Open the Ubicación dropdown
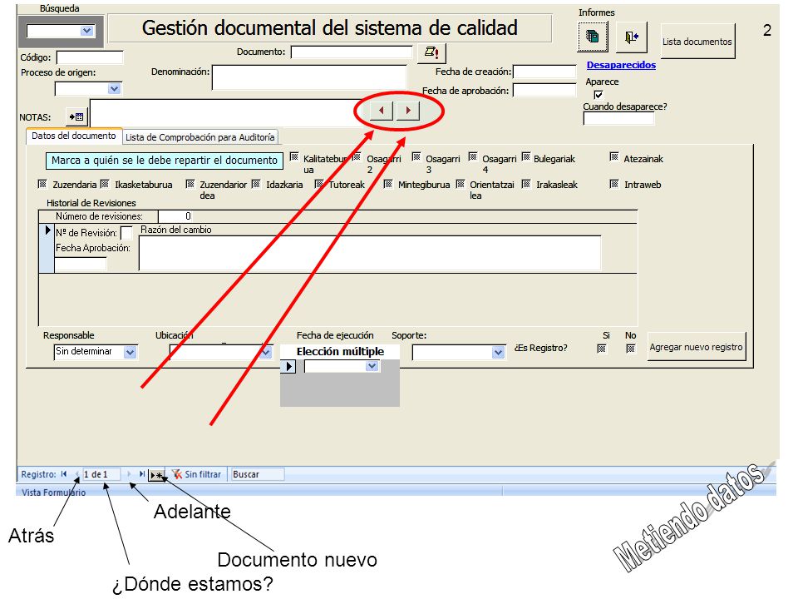This screenshot has width=798, height=599. click(265, 352)
